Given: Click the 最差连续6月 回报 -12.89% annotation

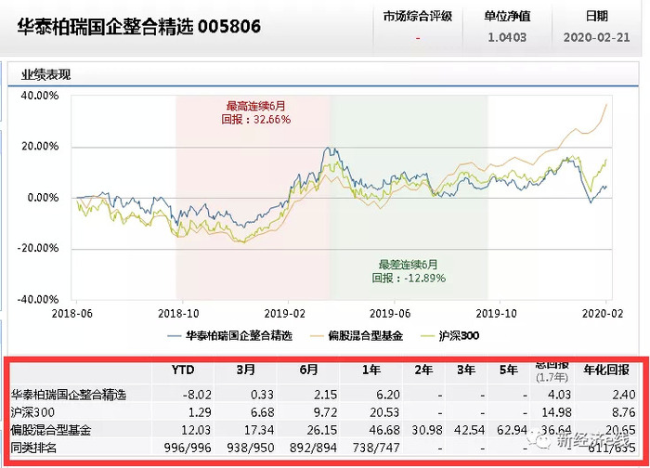Looking at the screenshot, I should pos(409,271).
